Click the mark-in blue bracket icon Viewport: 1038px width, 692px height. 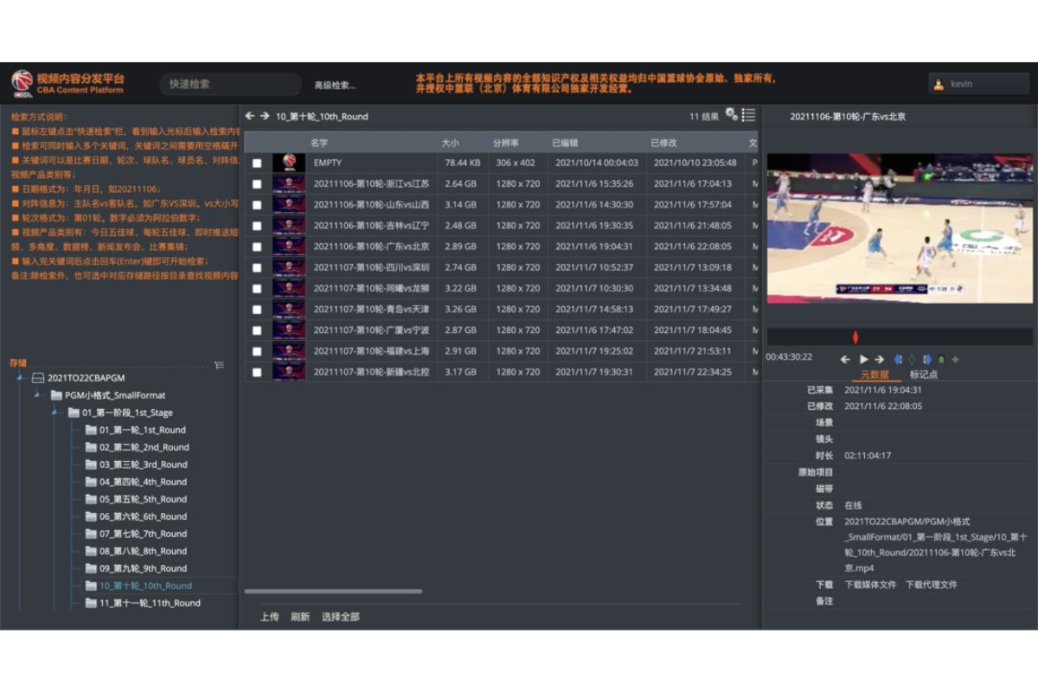click(898, 359)
